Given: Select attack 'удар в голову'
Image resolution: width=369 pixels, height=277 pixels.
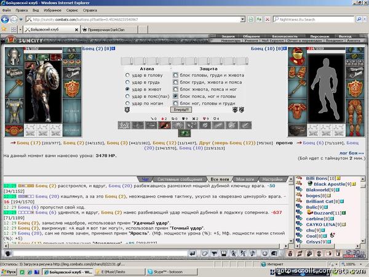Looking at the screenshot, I should [x=127, y=75].
